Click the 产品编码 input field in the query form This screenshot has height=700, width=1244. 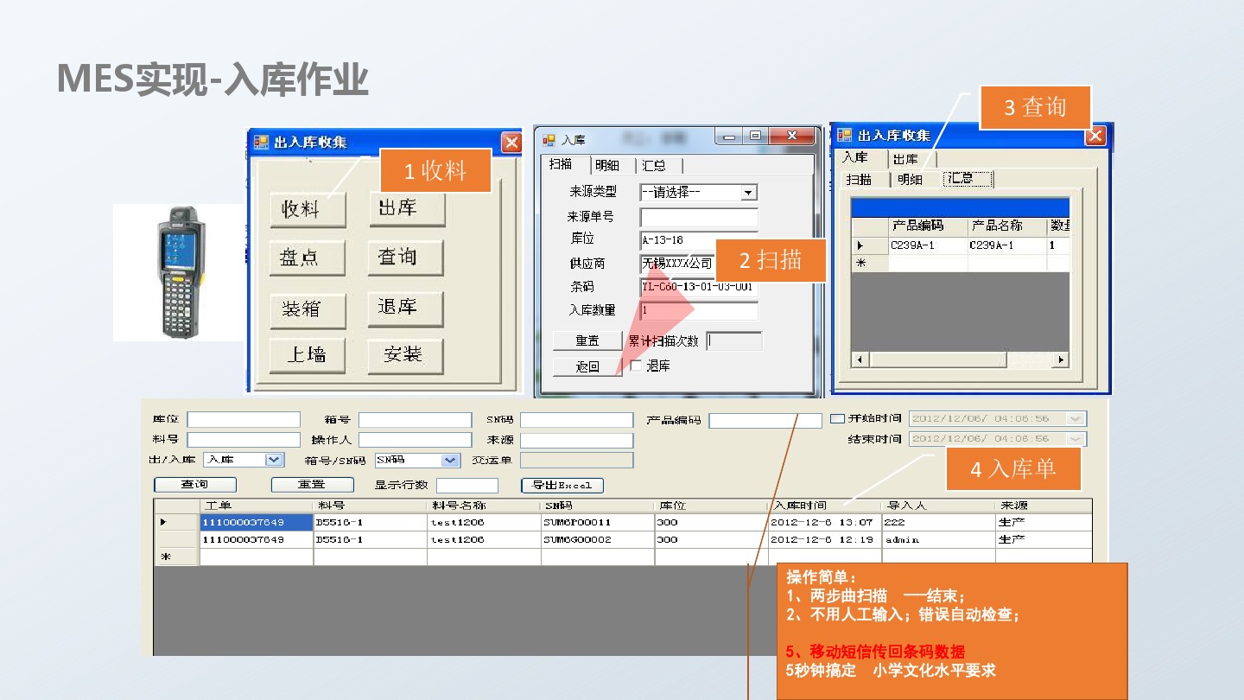coord(765,421)
